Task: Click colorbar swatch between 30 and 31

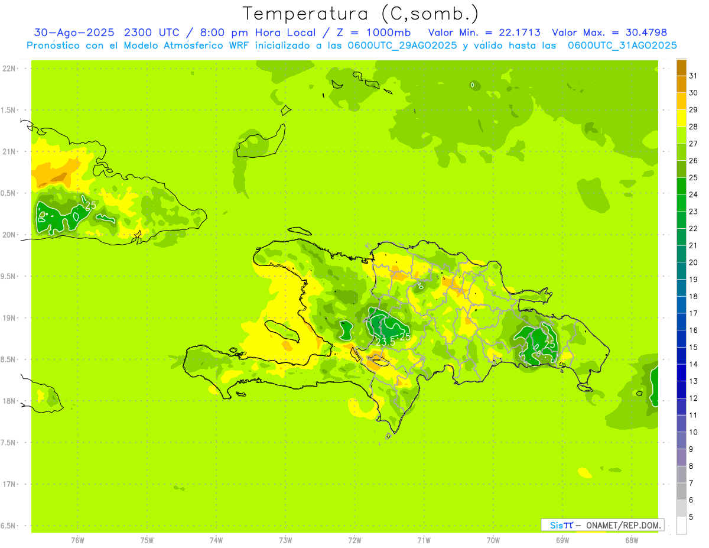Action: (x=681, y=85)
